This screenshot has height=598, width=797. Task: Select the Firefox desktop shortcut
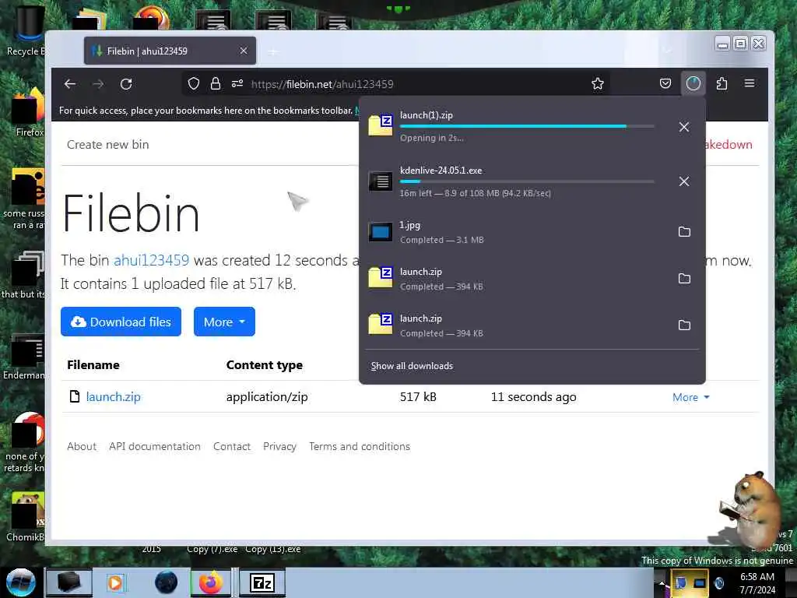point(28,112)
